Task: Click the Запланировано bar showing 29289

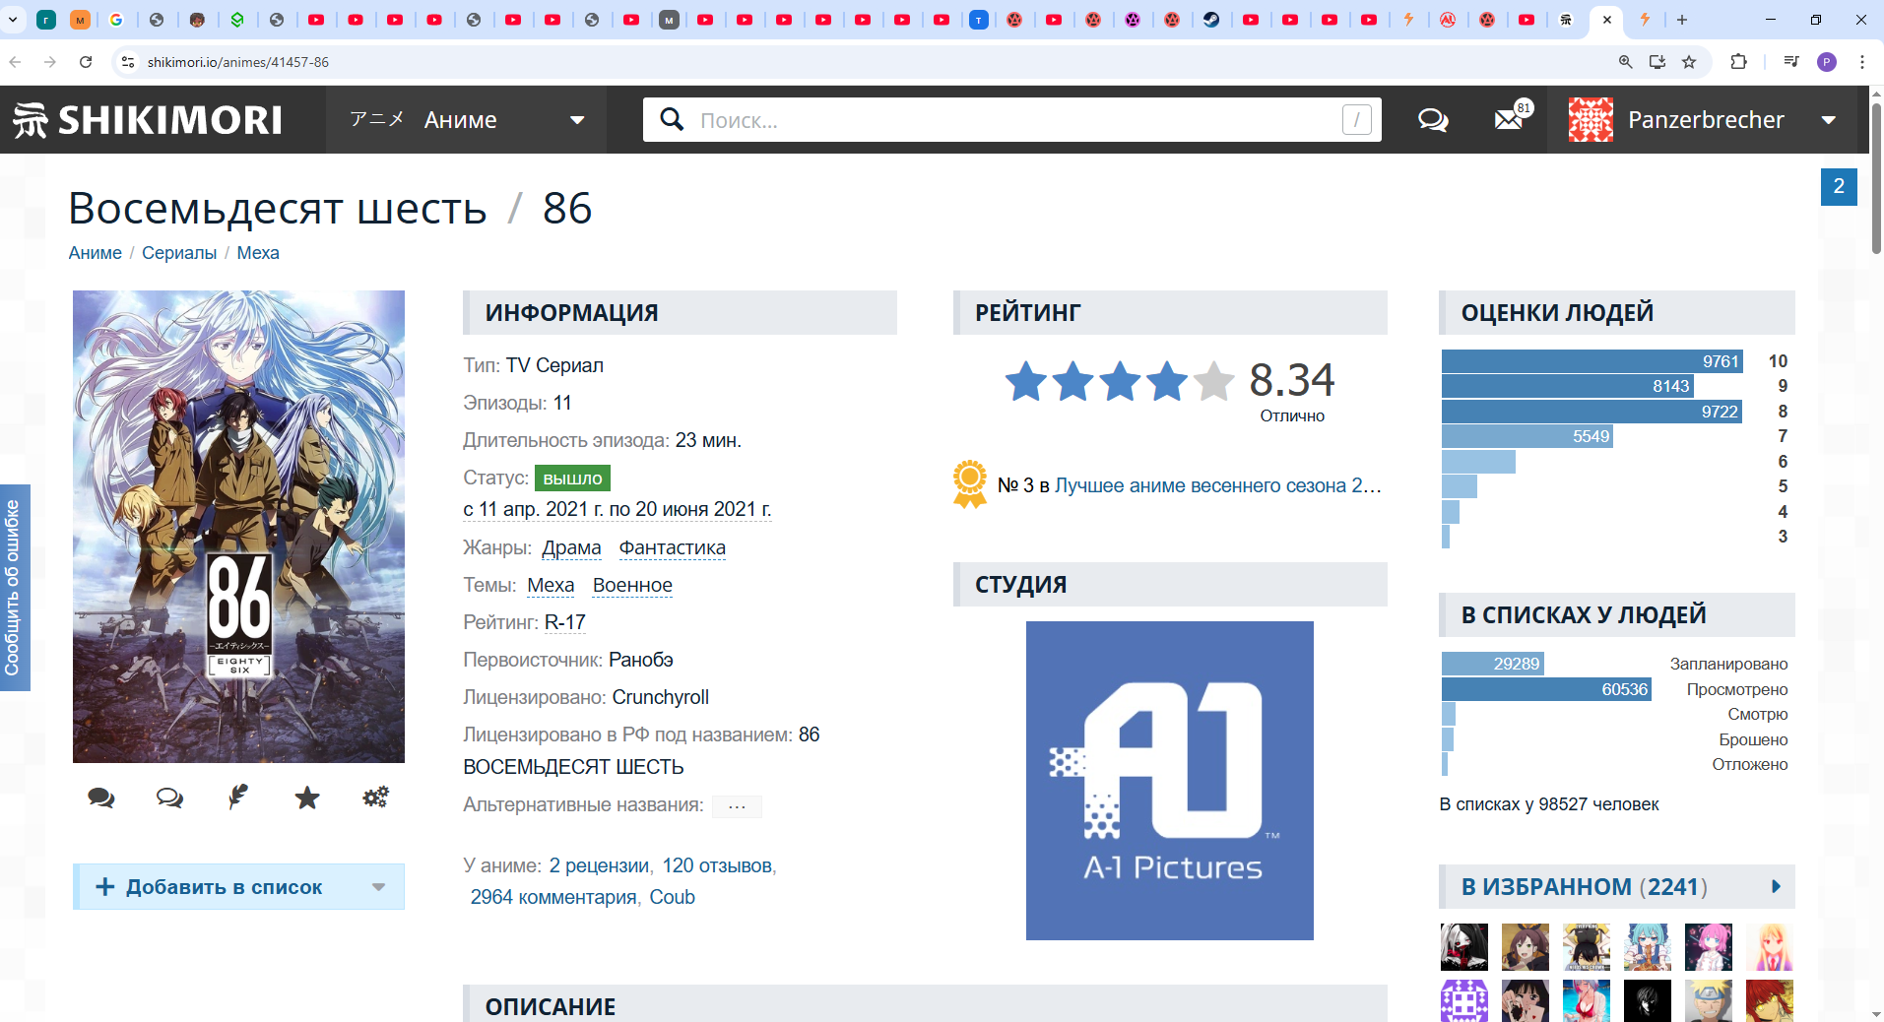Action: tap(1493, 664)
